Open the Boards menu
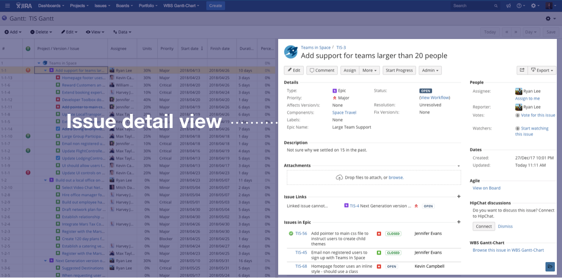 click(x=124, y=6)
